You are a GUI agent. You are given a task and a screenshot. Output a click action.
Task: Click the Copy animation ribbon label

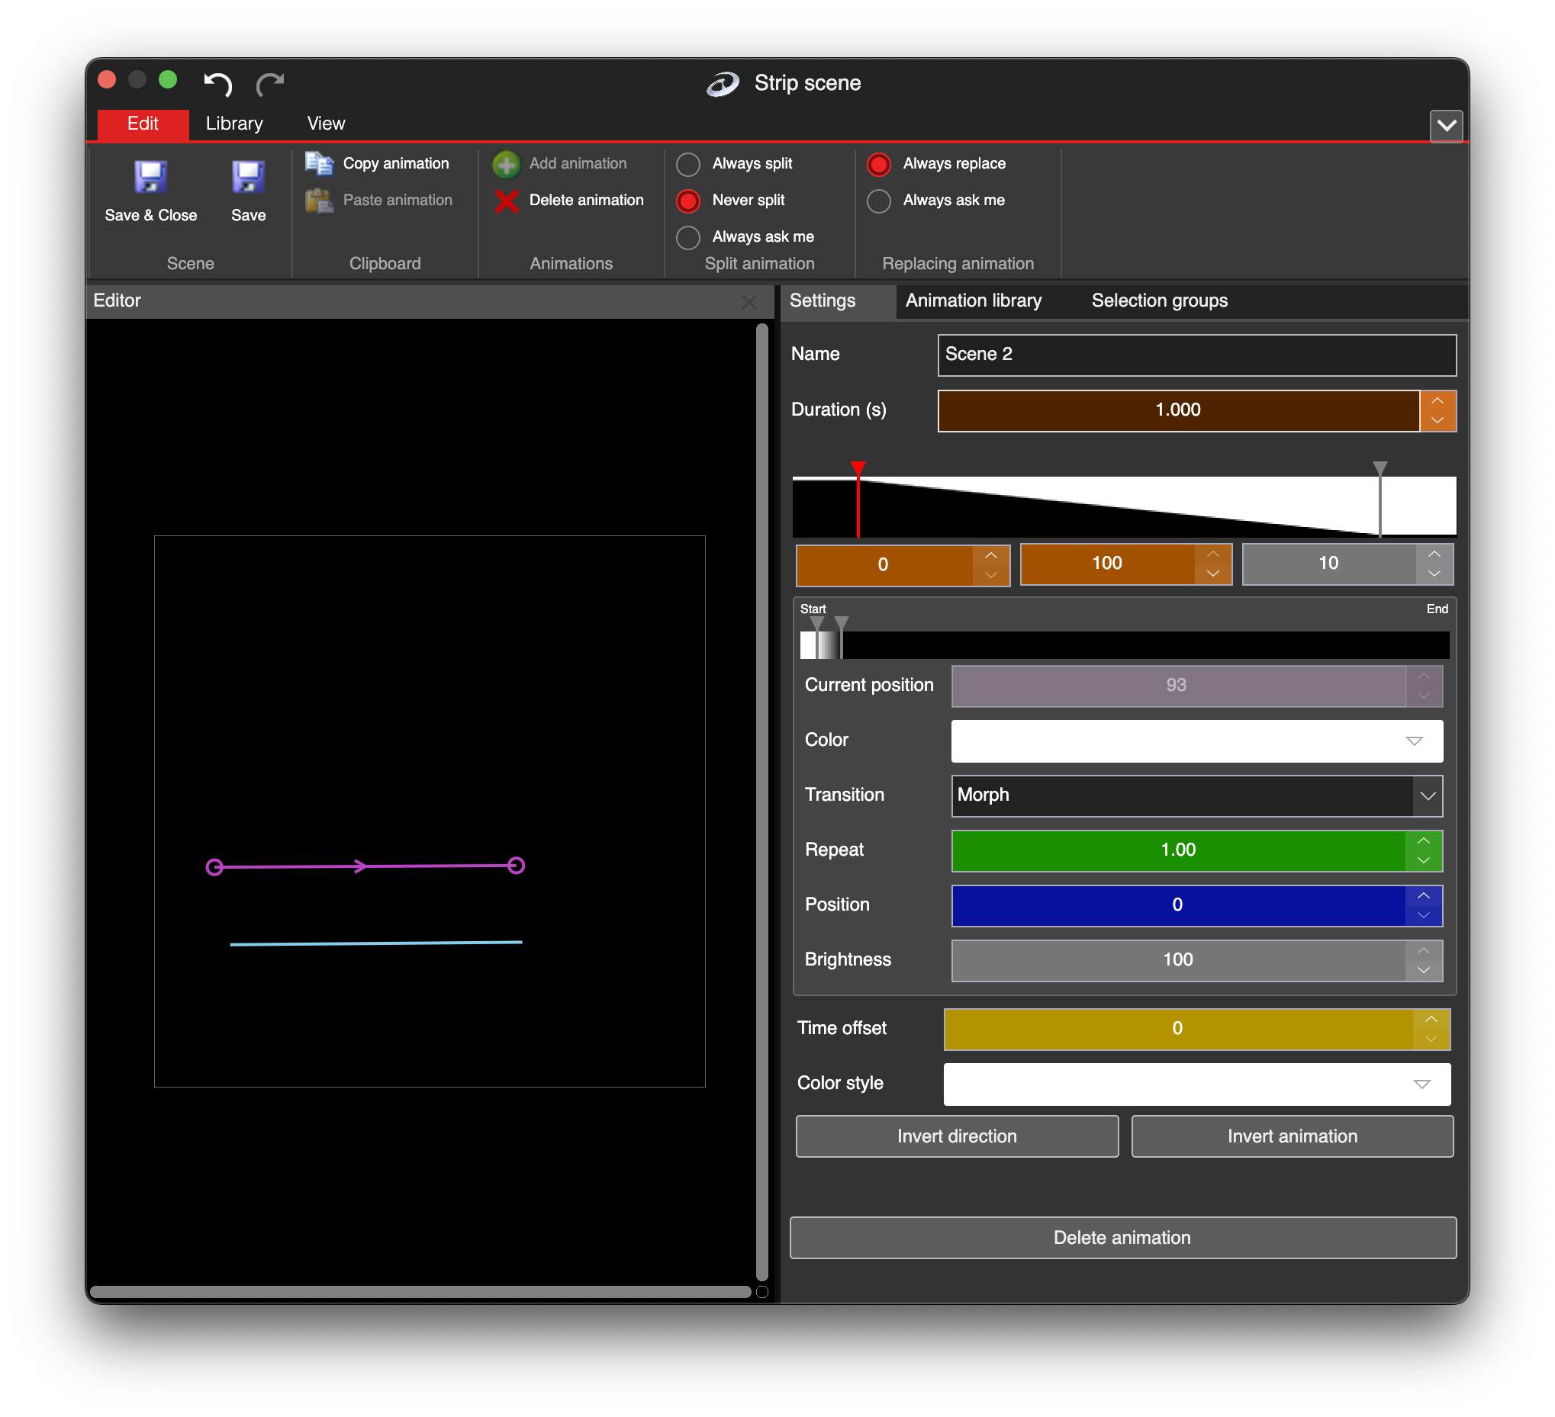396,163
